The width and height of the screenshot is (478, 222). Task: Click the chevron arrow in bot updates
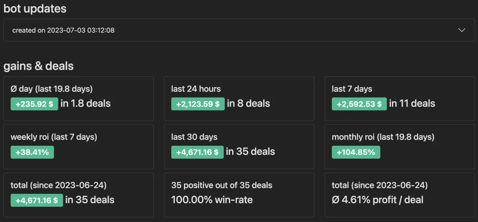pos(462,30)
